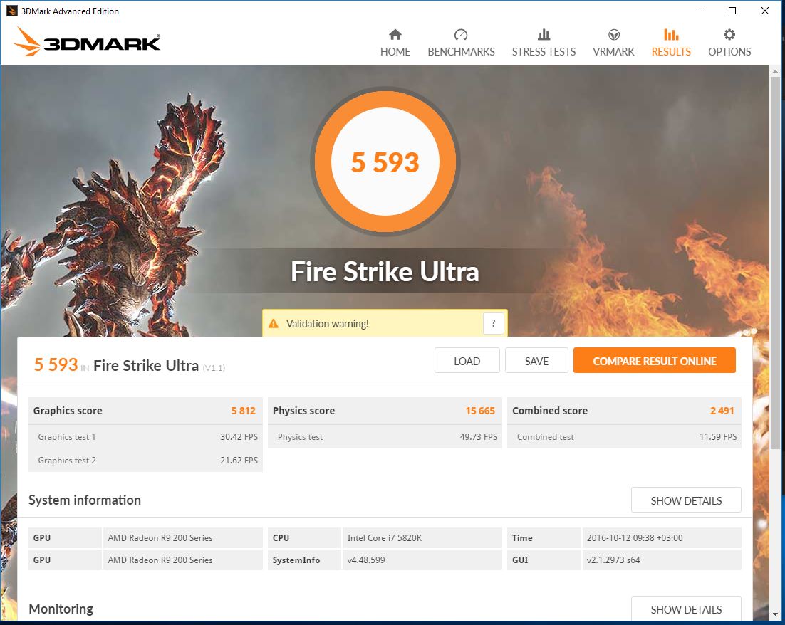Click the Intel Core i7 5820K entry
This screenshot has height=625, width=785.
click(385, 538)
